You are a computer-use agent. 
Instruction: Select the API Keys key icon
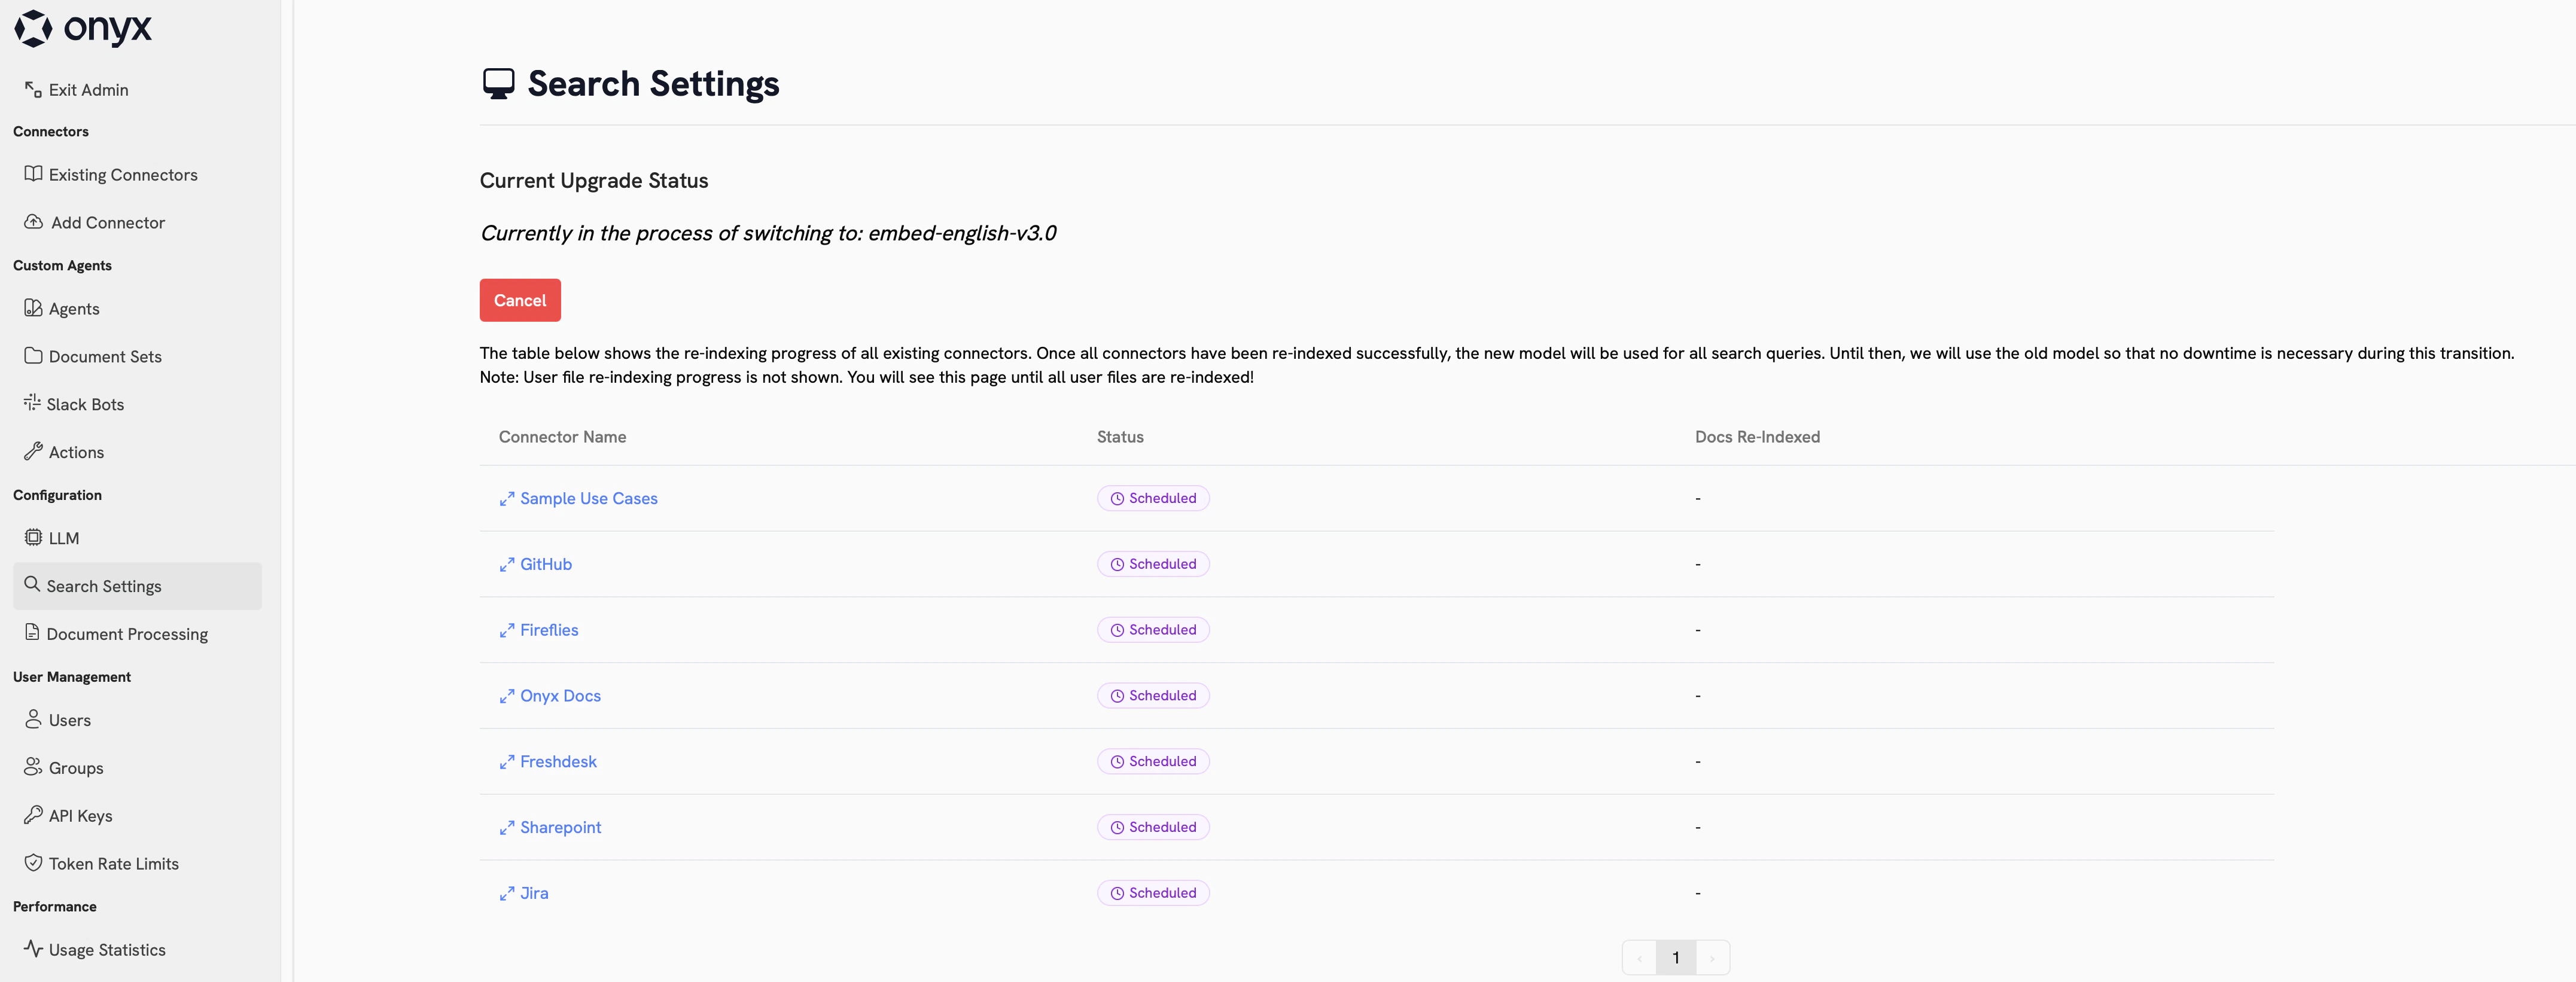[33, 815]
